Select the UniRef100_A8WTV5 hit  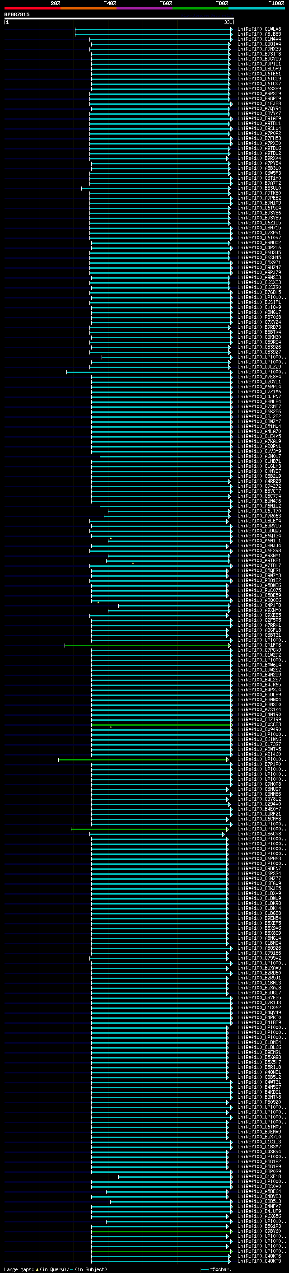(259, 749)
